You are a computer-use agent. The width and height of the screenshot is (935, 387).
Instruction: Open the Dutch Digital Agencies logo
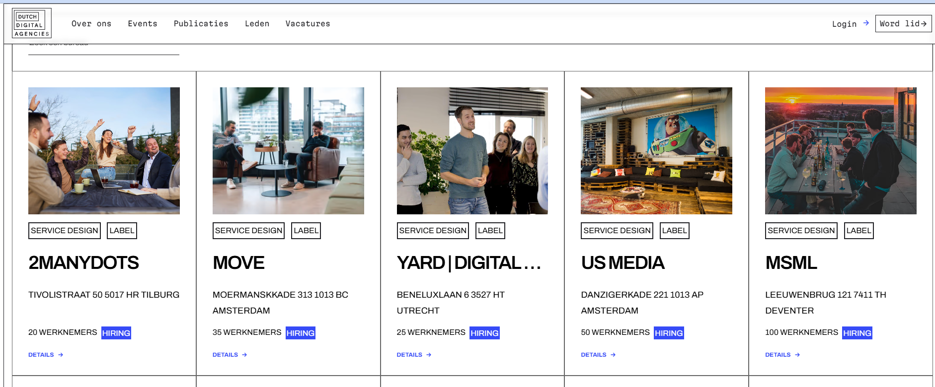pyautogui.click(x=32, y=23)
